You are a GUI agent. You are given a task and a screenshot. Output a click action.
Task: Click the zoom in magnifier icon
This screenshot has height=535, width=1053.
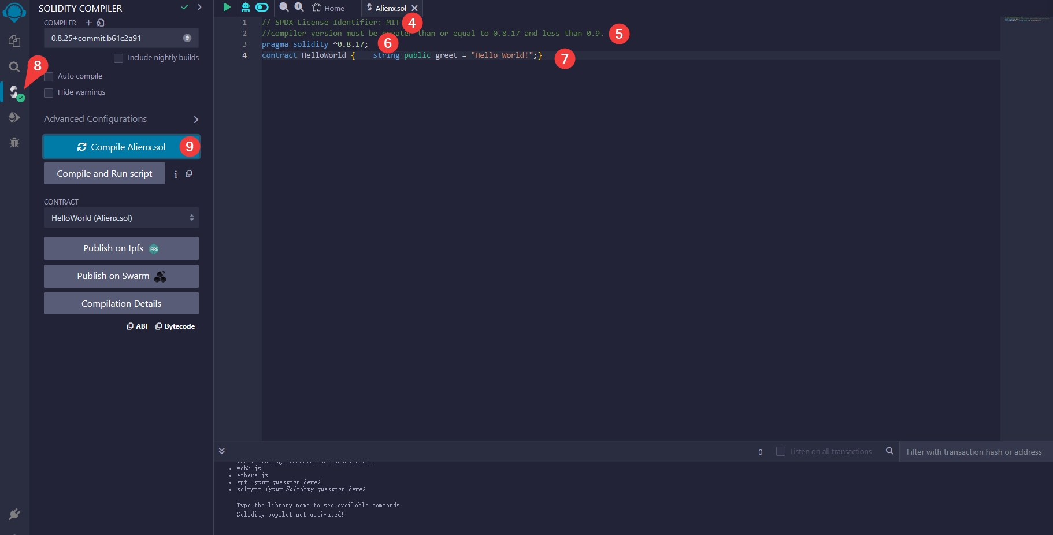coord(299,8)
